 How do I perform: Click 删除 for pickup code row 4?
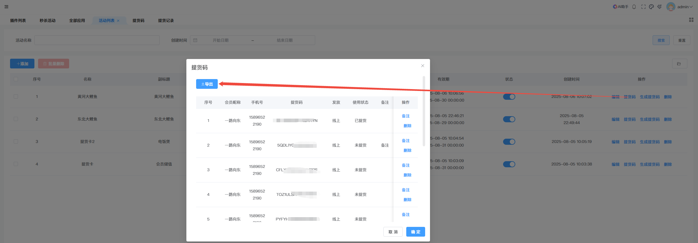[407, 200]
